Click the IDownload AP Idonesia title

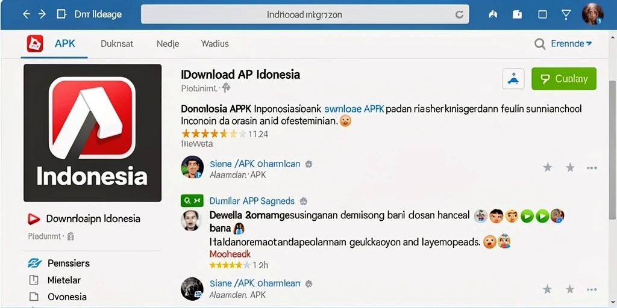tap(240, 74)
